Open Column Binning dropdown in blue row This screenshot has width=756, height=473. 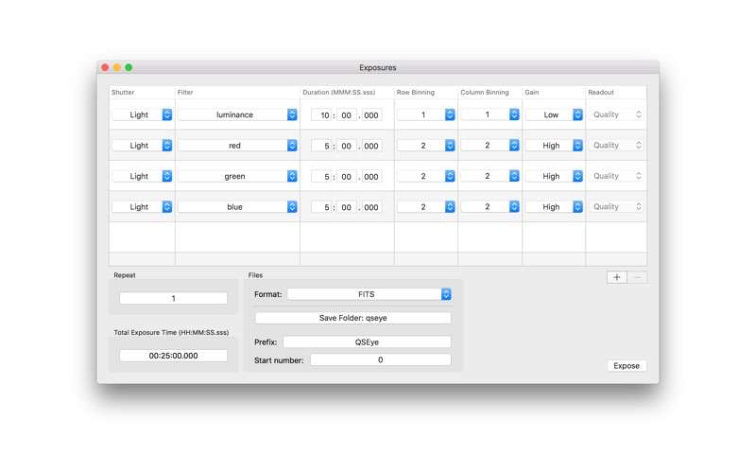tap(490, 207)
